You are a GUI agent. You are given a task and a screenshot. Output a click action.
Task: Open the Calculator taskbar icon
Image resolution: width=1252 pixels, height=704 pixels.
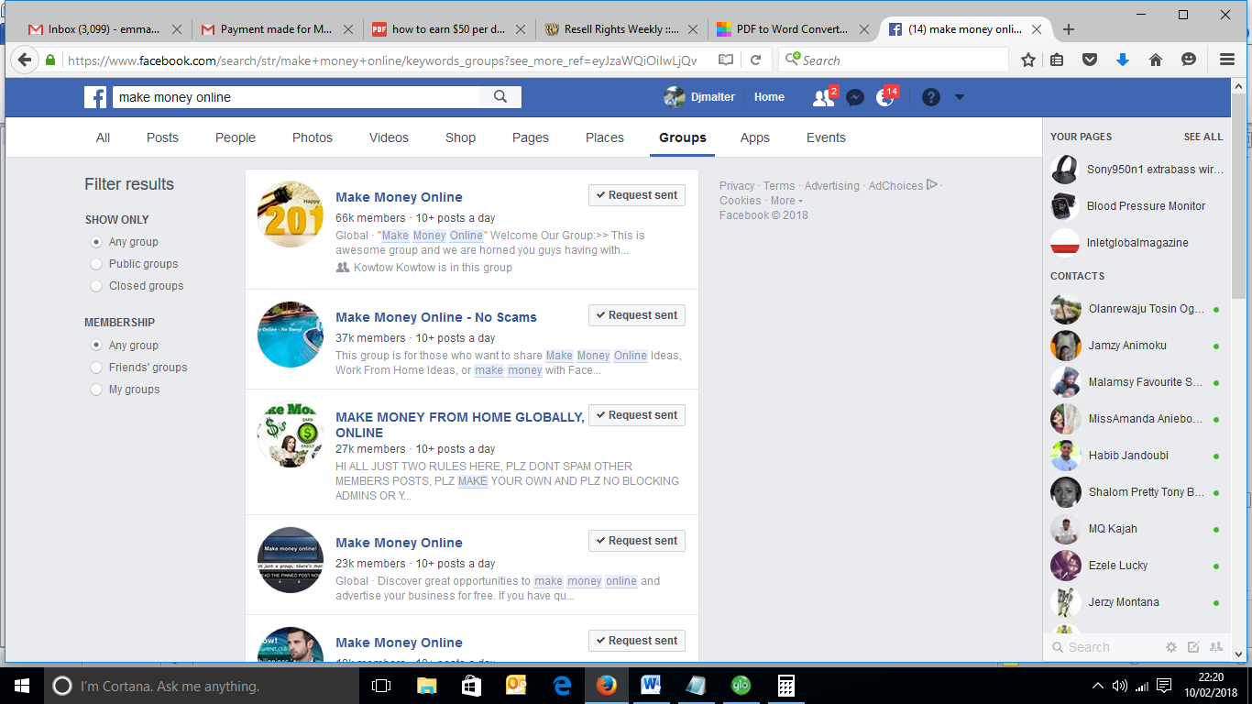[x=785, y=686]
